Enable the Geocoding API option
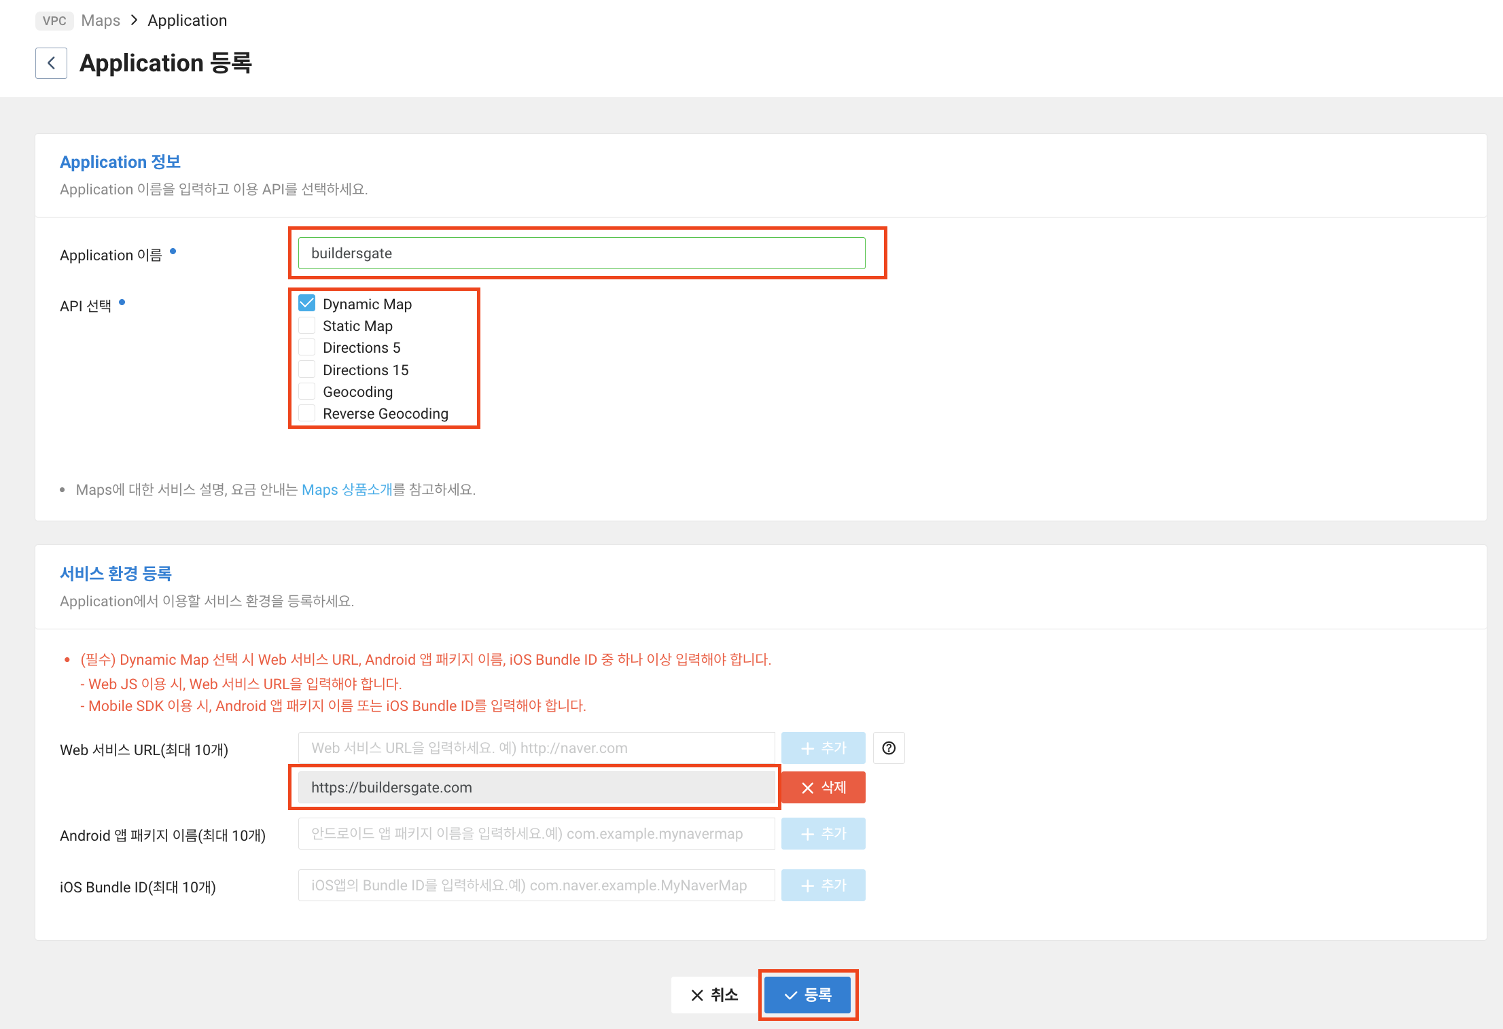The height and width of the screenshot is (1029, 1503). pos(306,391)
